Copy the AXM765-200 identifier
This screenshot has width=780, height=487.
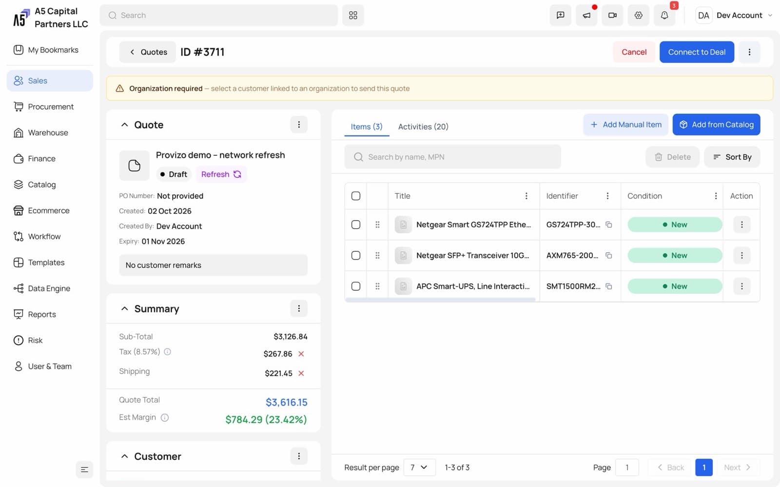[609, 255]
